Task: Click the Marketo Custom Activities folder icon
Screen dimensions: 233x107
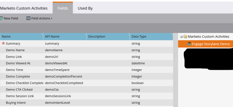Action: point(185,37)
